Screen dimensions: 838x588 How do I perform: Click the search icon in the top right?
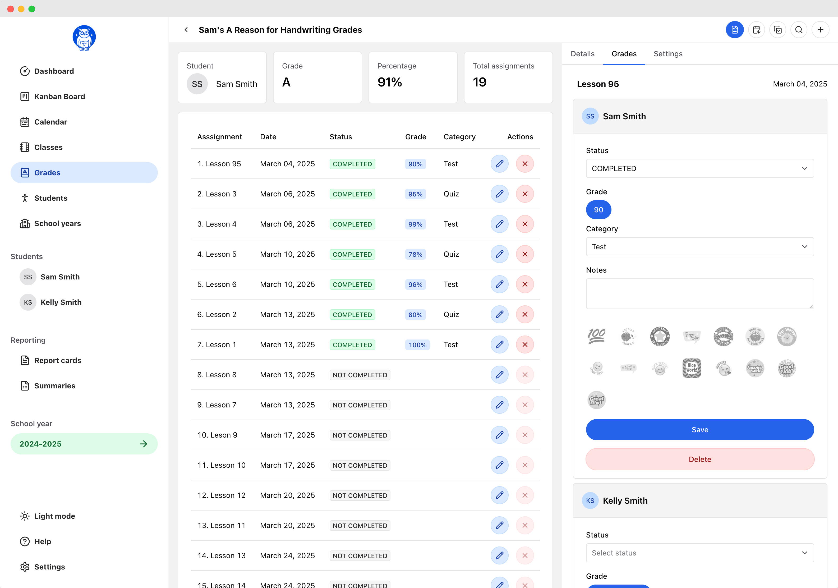pyautogui.click(x=799, y=30)
